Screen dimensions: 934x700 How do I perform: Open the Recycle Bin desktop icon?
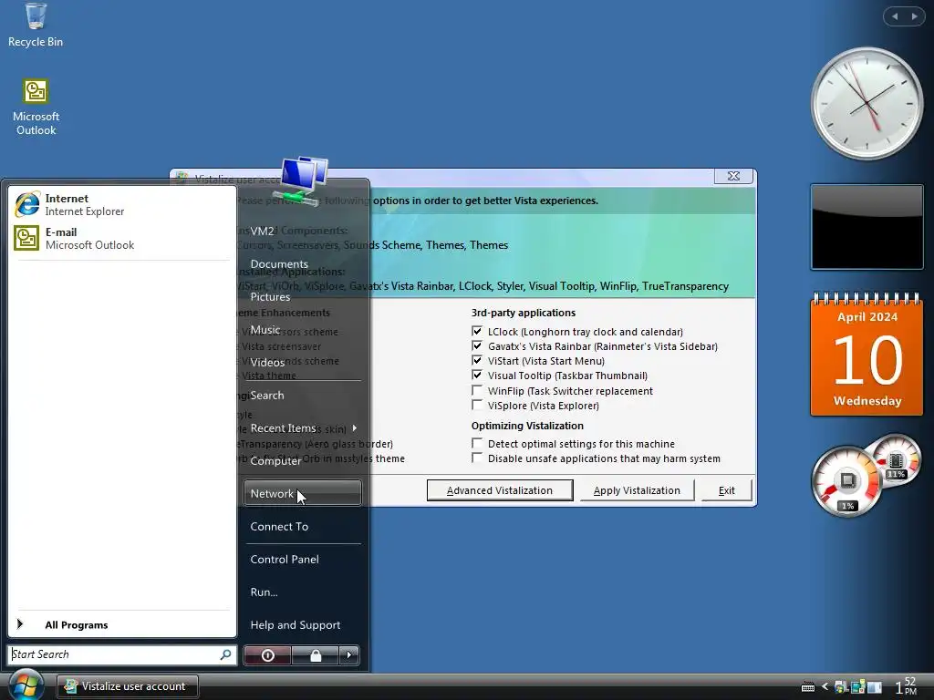pyautogui.click(x=36, y=25)
